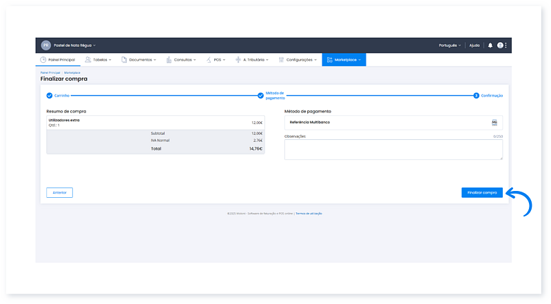551x304 pixels.
Task: Click the Carrinho step checkmark icon
Action: 50,95
